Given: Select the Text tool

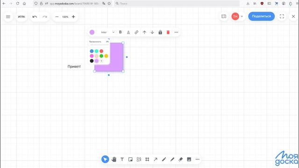Looking at the screenshot, I should coord(122,159).
